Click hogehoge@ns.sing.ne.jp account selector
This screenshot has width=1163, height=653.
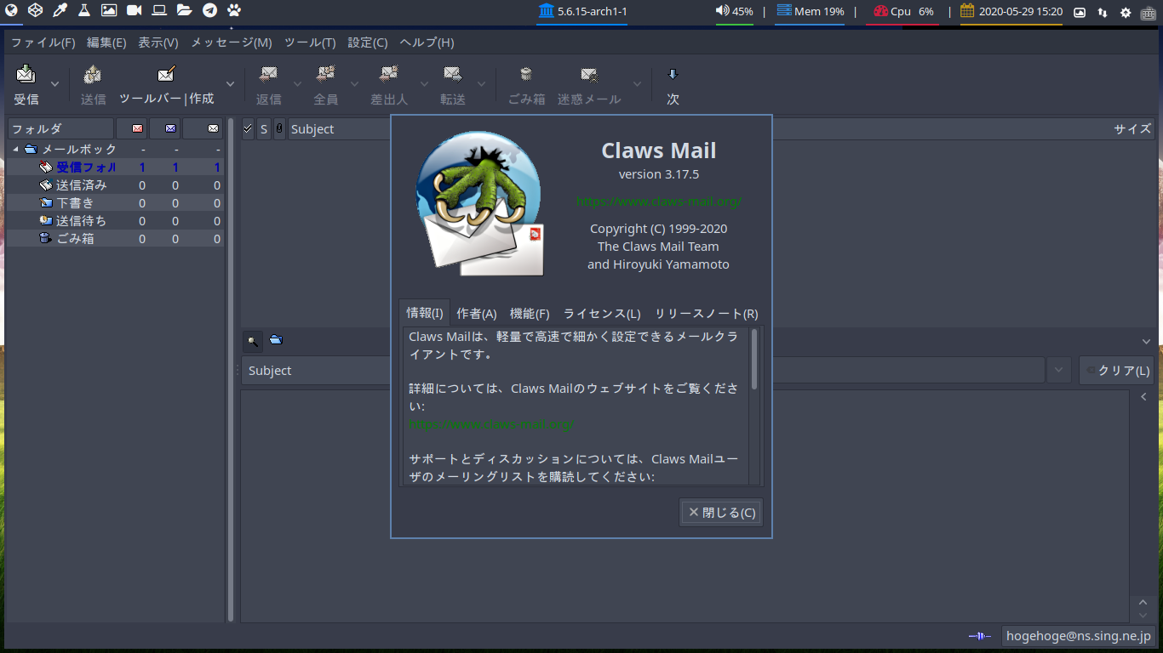(x=1078, y=636)
